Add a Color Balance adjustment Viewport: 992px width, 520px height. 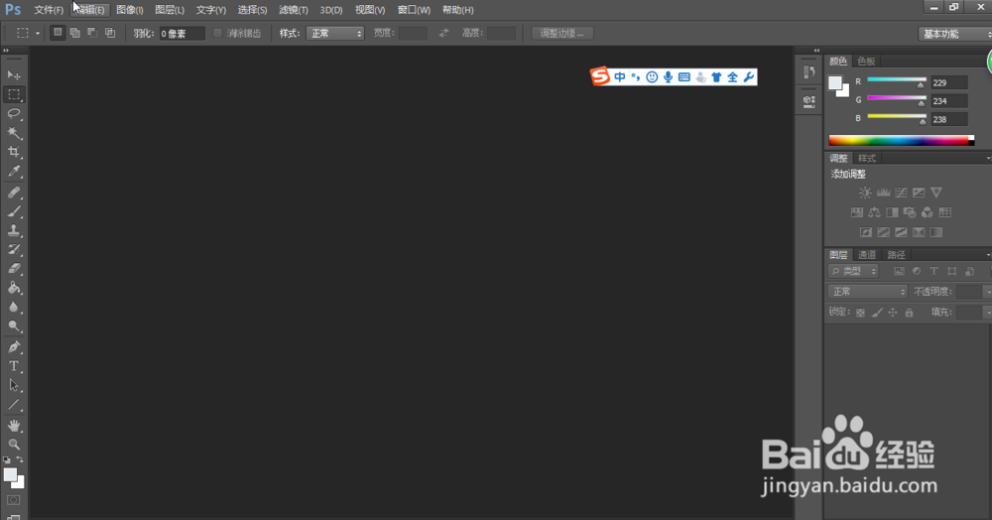click(874, 212)
